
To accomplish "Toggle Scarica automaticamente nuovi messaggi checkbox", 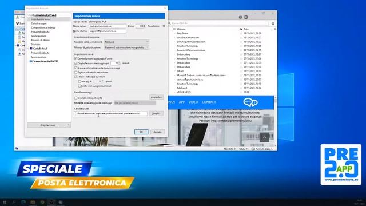I will tap(75, 68).
